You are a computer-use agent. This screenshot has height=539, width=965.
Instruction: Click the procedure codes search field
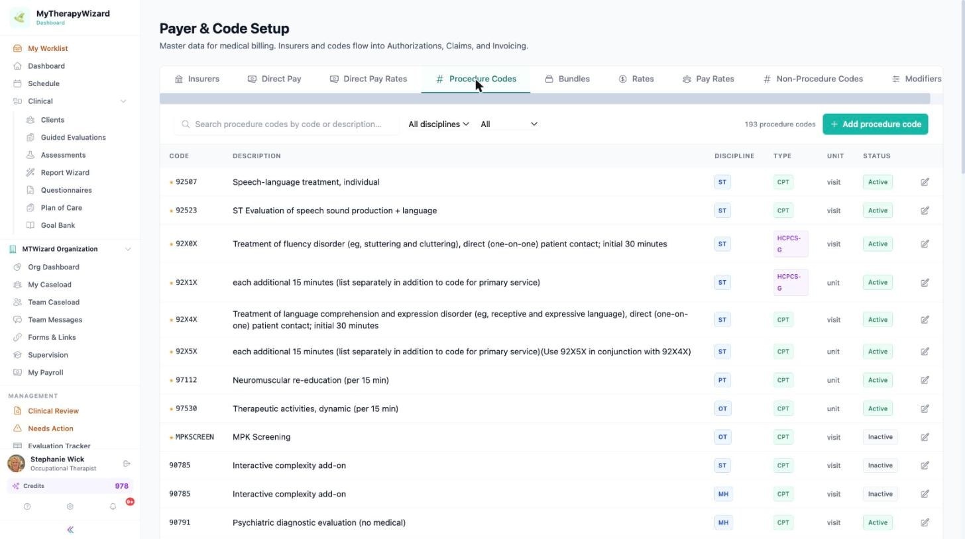pos(286,124)
